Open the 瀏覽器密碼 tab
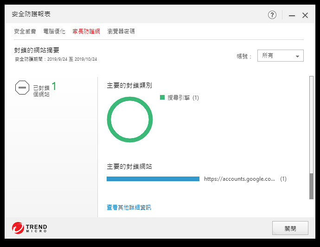This screenshot has width=320, height=247. click(121, 32)
